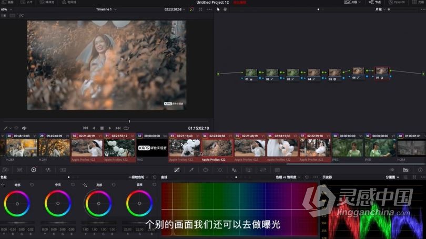426x239 pixels.
Task: Open the Curves palette icon
Action: point(177,170)
